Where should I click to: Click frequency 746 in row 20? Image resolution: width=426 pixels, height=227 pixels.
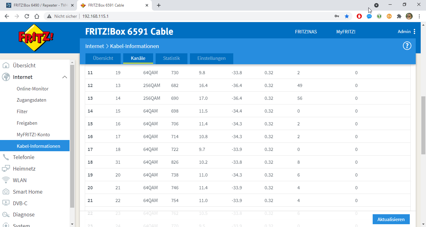(175, 188)
